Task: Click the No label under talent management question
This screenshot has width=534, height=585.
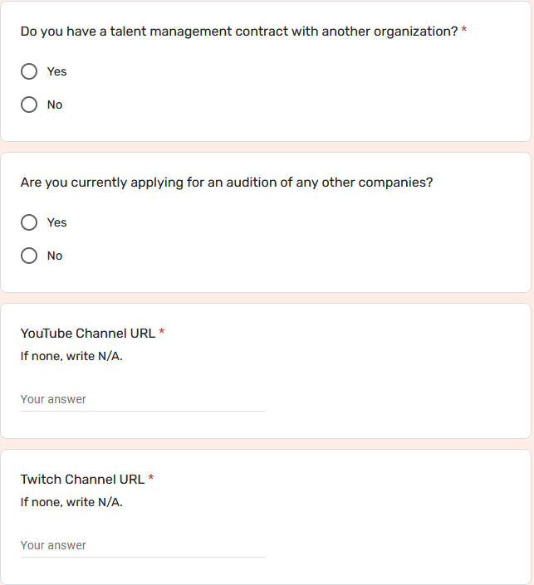Action: click(55, 105)
